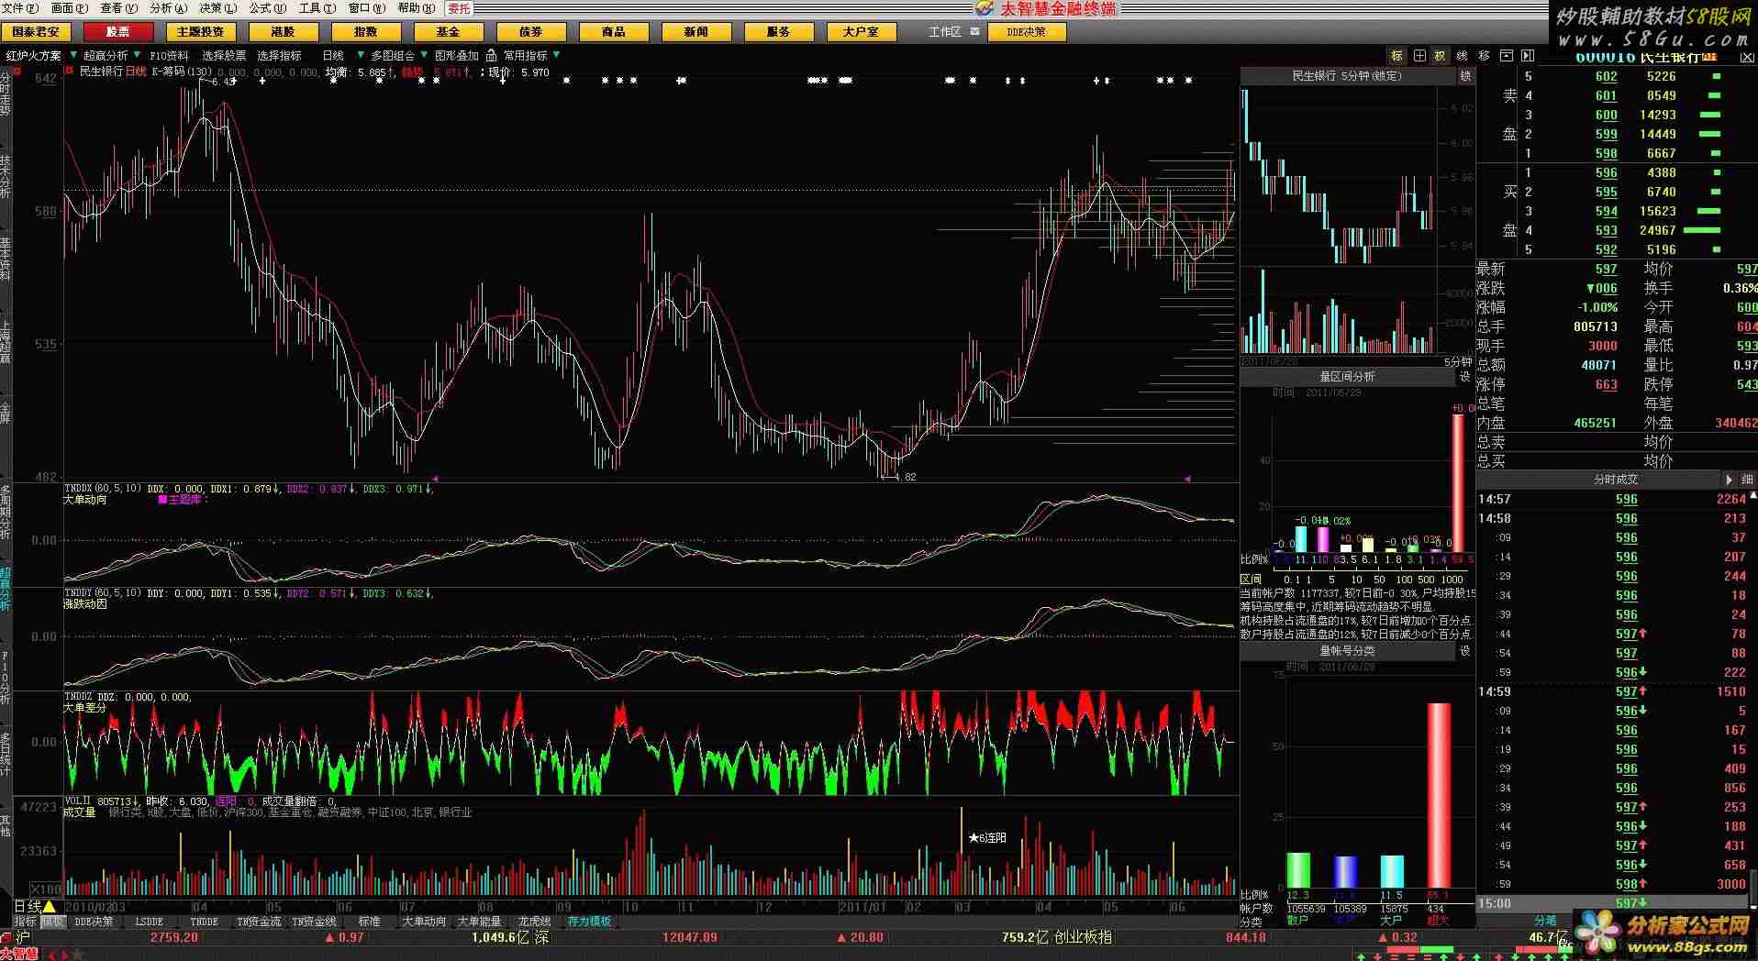The image size is (1758, 961).
Task: Click the ★6连阳 chart marker
Action: [987, 838]
